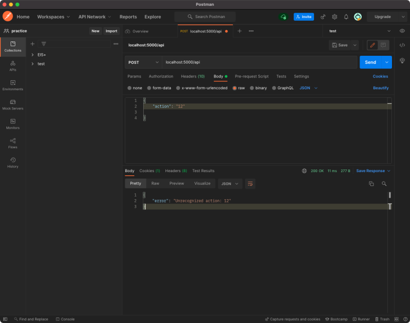Switch to the Authorization tab

[161, 76]
